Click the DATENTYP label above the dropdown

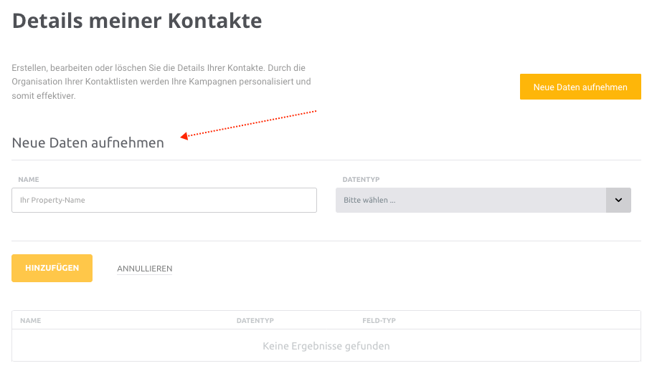tap(361, 179)
